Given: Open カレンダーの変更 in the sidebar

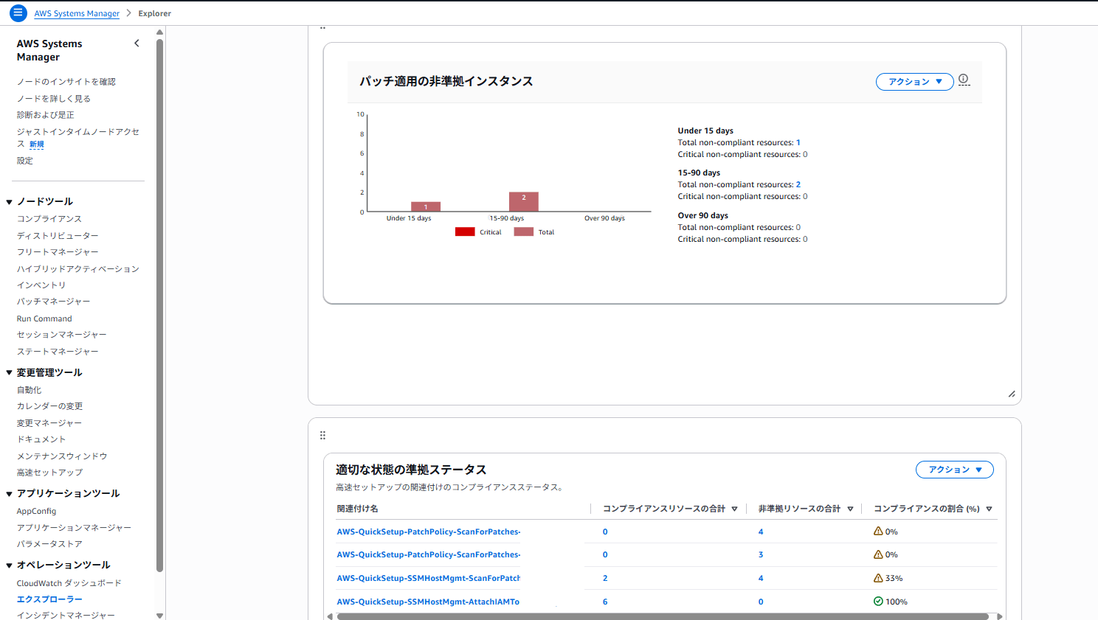Looking at the screenshot, I should 49,406.
